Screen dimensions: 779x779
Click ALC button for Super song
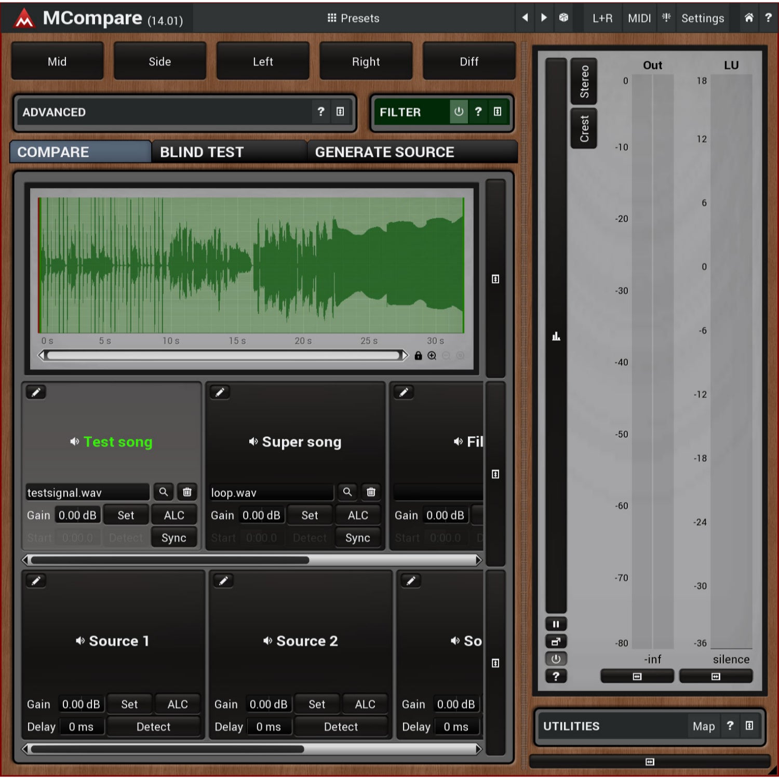point(358,515)
